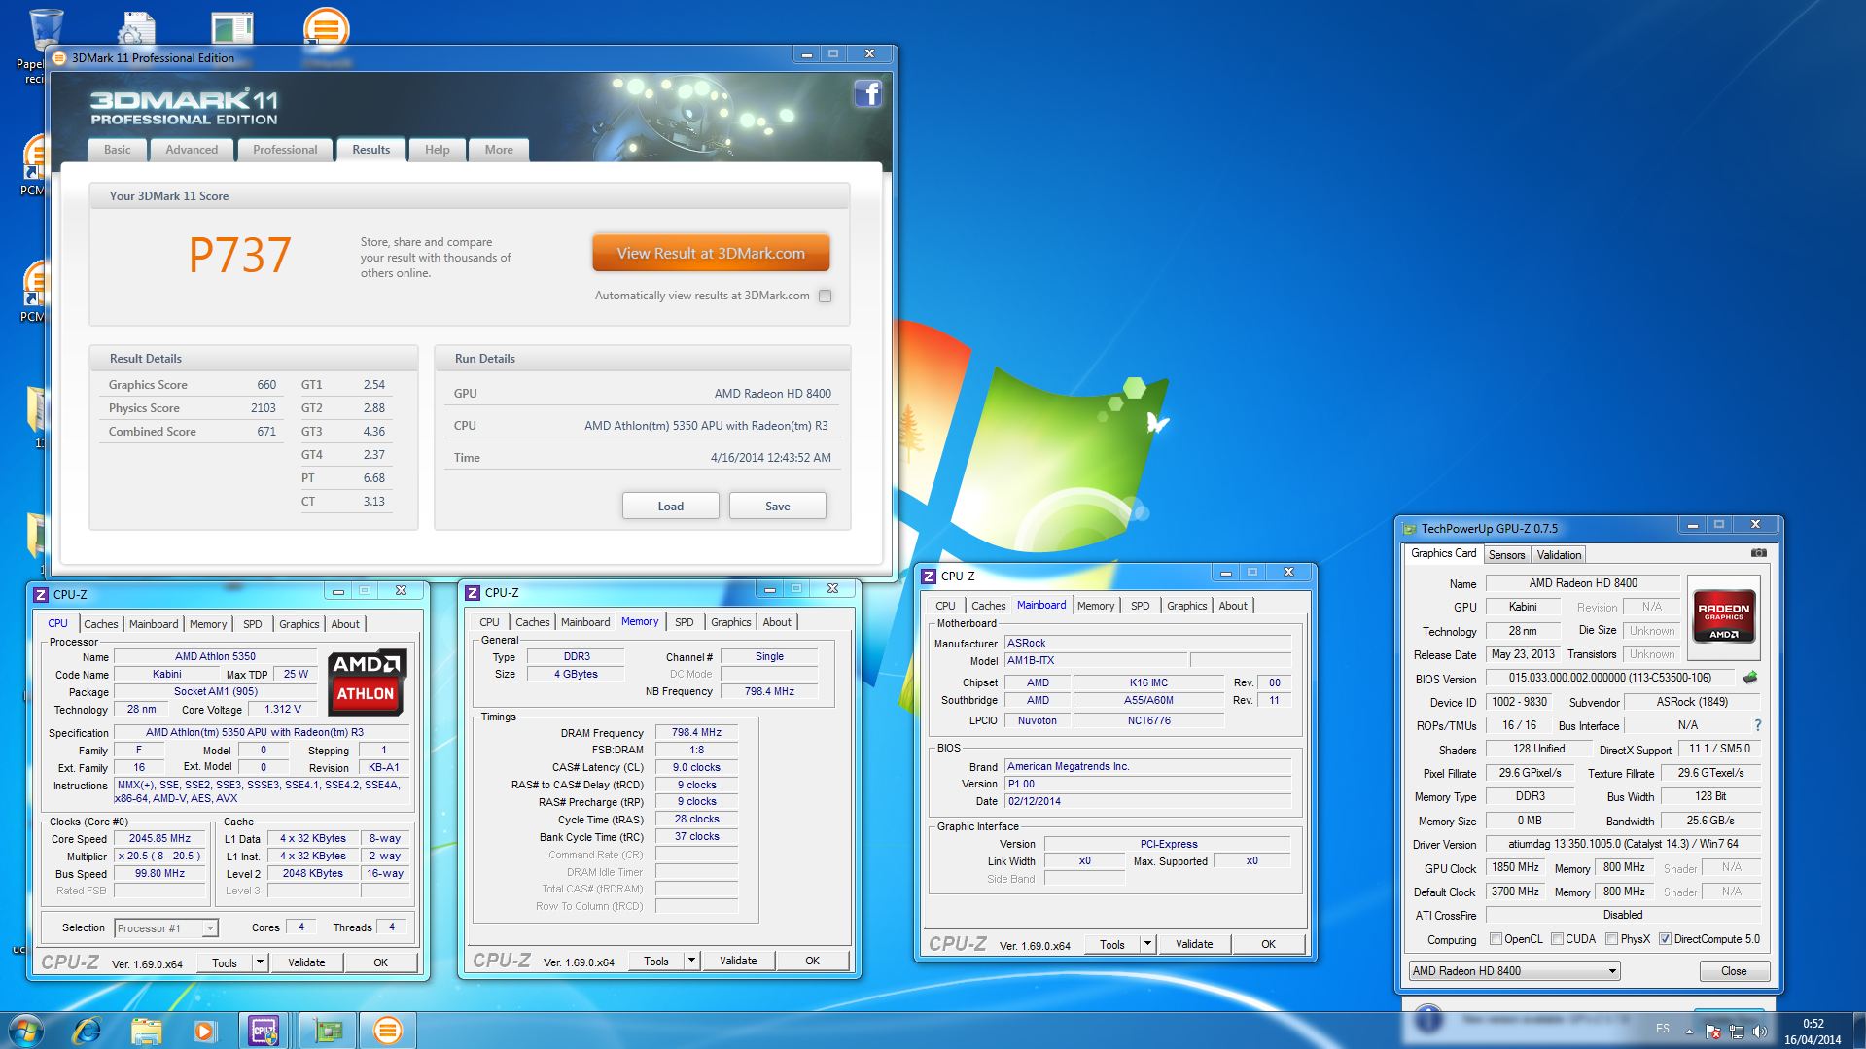Screen dimensions: 1866x1049
Task: Click the AMD Athlon logo in CPU-Z
Action: pos(366,682)
